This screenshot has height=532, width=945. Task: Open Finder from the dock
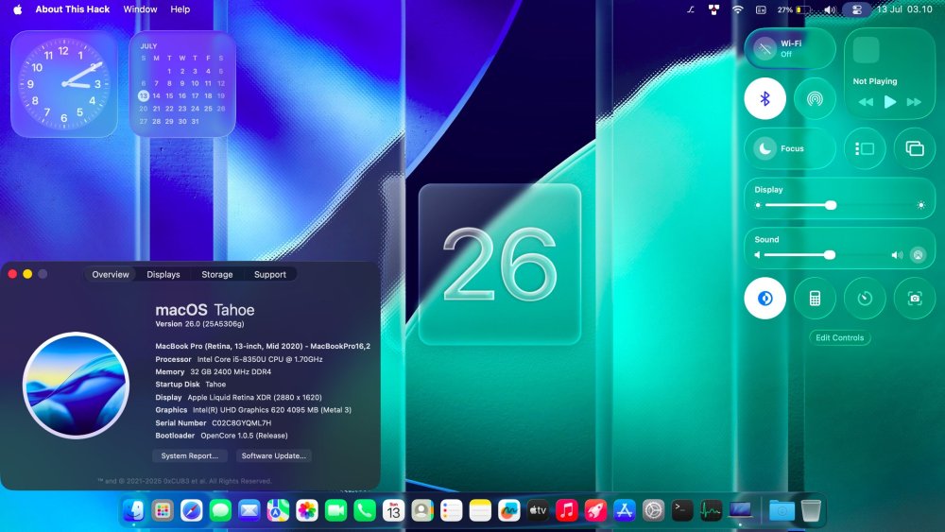click(x=133, y=511)
